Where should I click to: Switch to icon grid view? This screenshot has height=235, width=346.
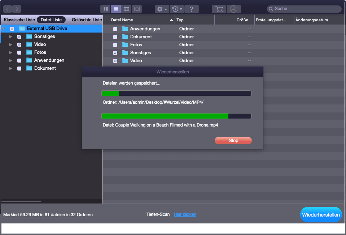click(106, 9)
